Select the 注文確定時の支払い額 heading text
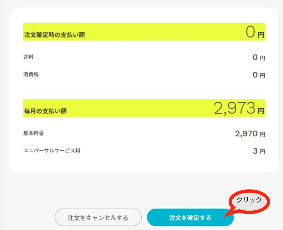Screen dimensions: 283x230 pyautogui.click(x=54, y=35)
